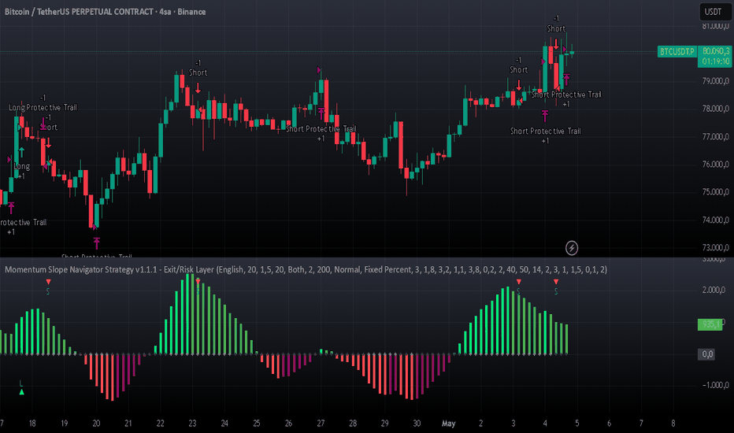Click the red S triangle near date 18
The width and height of the screenshot is (734, 433).
pyautogui.click(x=48, y=282)
